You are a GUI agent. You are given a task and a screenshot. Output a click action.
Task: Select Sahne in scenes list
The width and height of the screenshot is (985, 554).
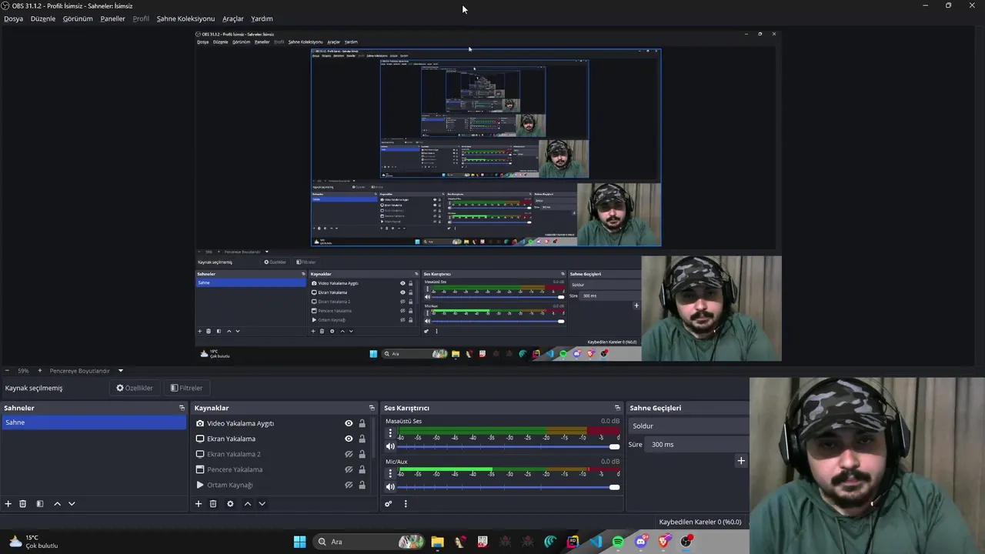(x=93, y=422)
